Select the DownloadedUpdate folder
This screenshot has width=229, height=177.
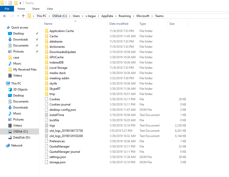point(63,52)
